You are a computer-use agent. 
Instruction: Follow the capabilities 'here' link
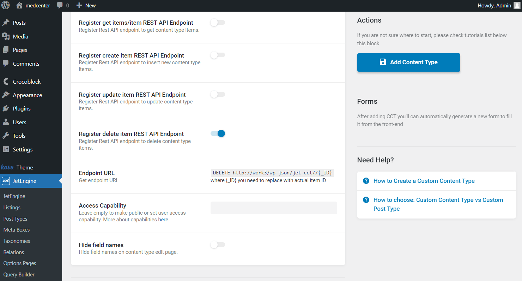(x=163, y=220)
